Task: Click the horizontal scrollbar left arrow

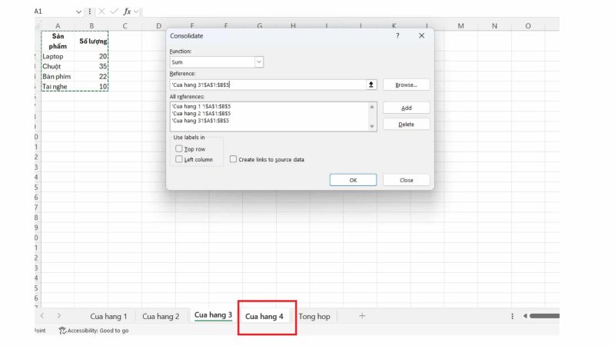Action: coord(525,316)
